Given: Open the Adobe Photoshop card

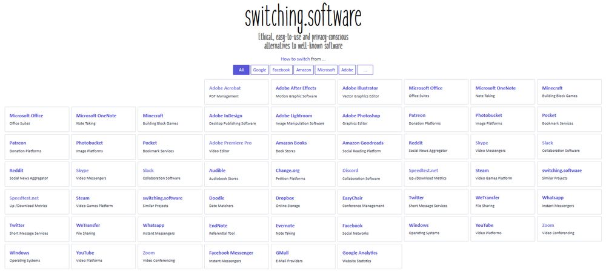Looking at the screenshot, I should point(370,119).
